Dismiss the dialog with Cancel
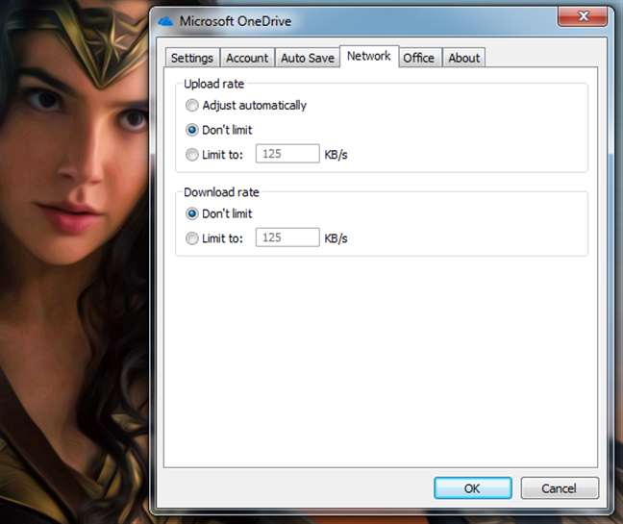 [x=560, y=488]
